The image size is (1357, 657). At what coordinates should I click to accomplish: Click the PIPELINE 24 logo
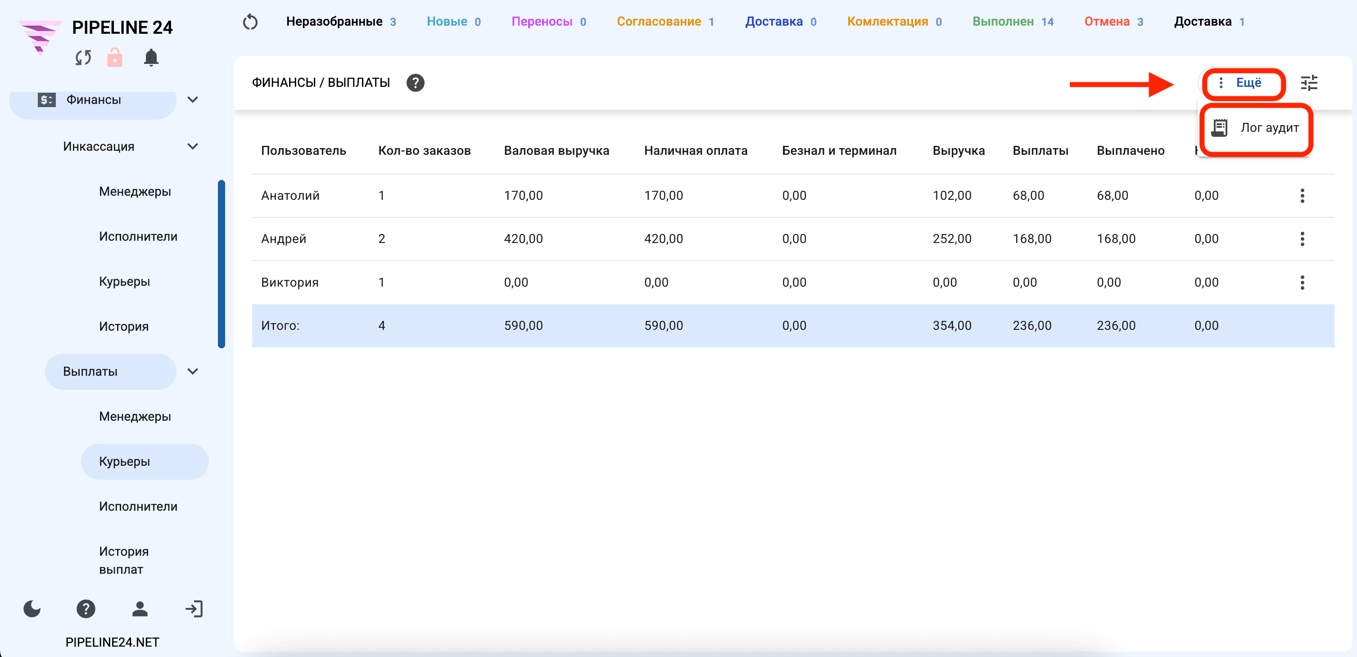pos(40,37)
